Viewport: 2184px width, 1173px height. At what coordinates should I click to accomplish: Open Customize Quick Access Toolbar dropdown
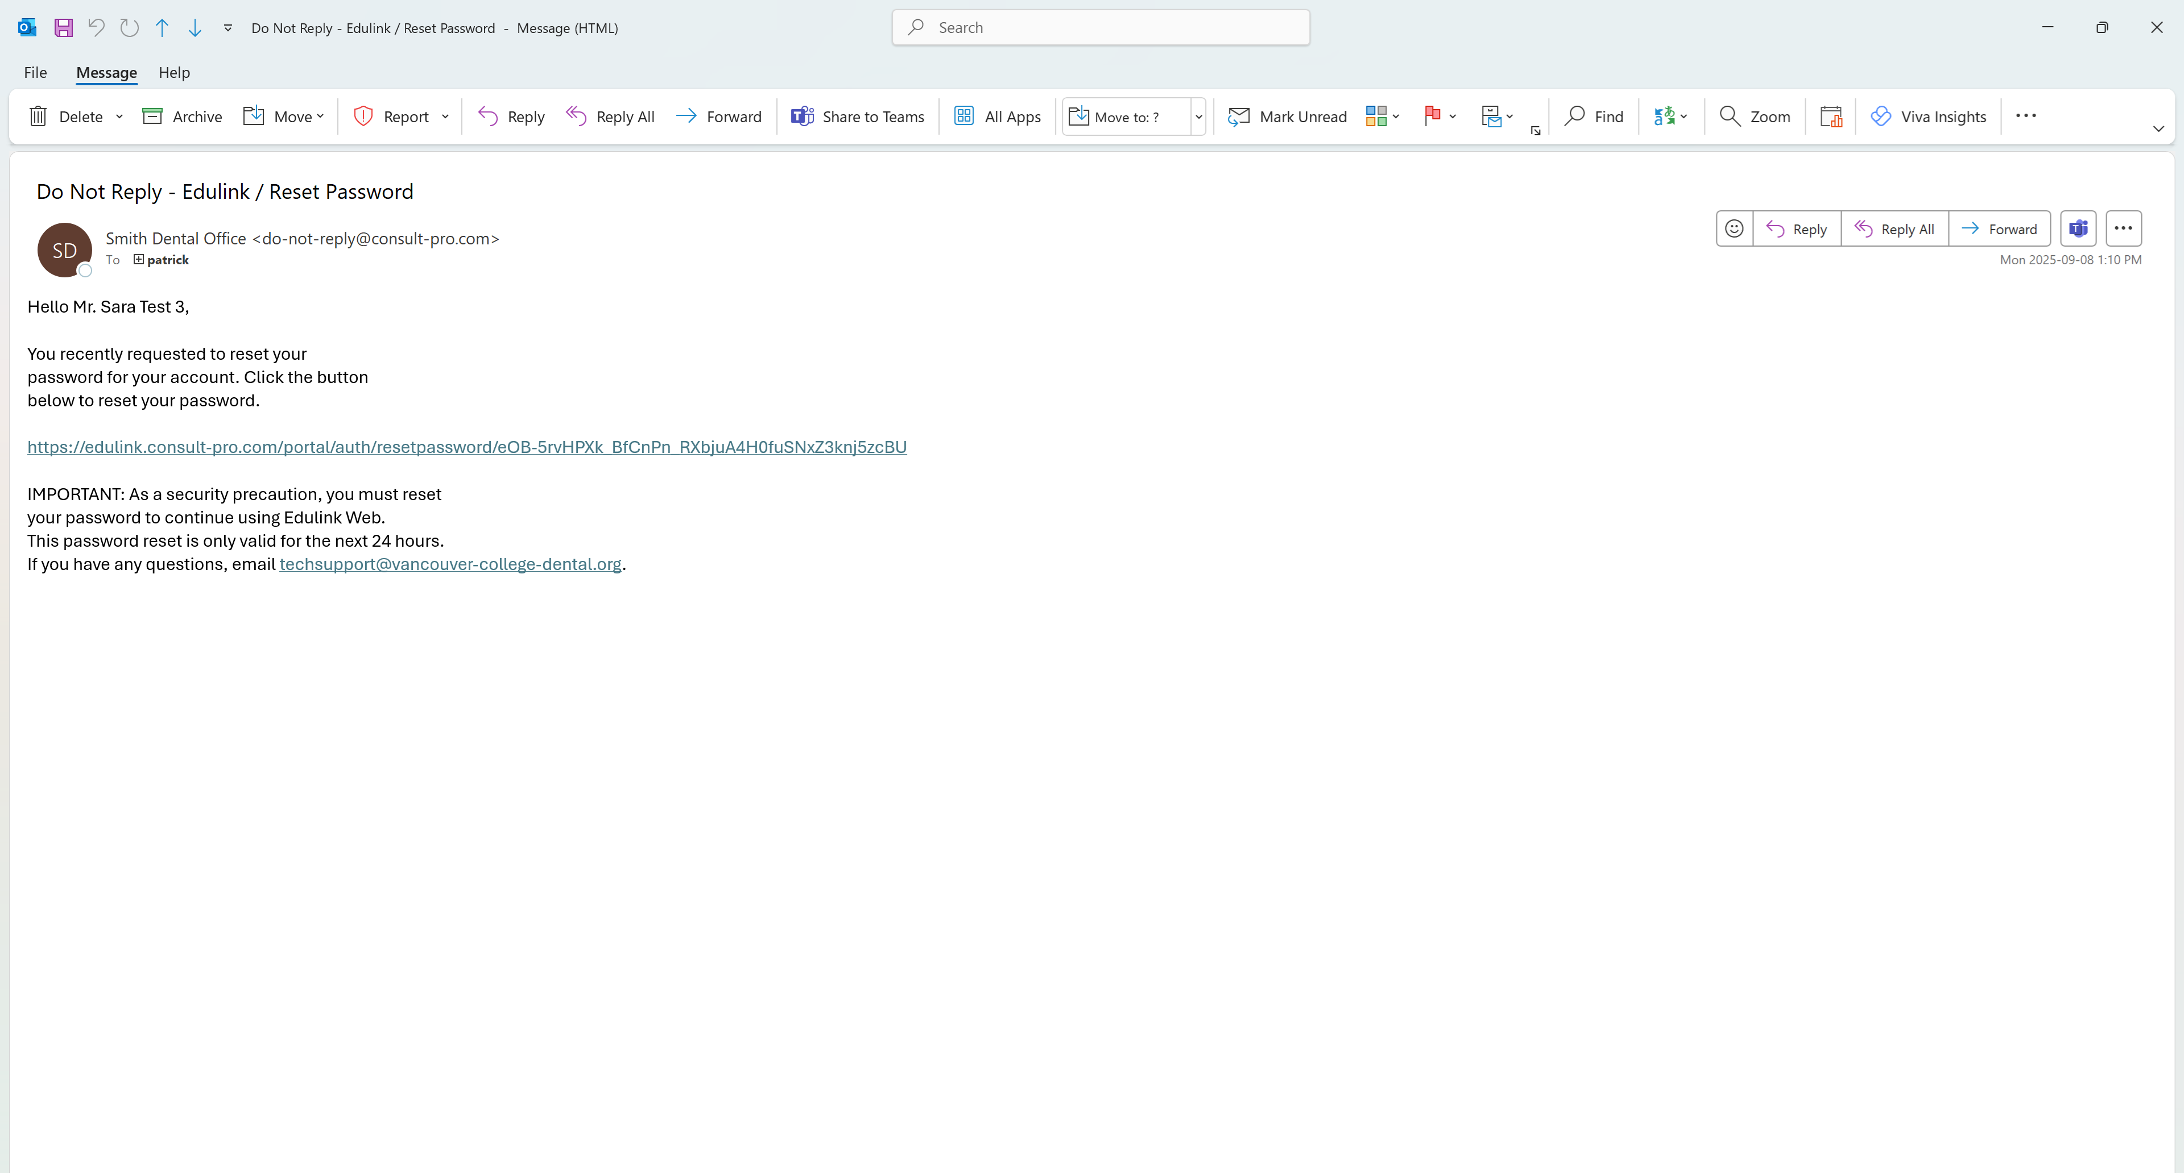coord(228,28)
